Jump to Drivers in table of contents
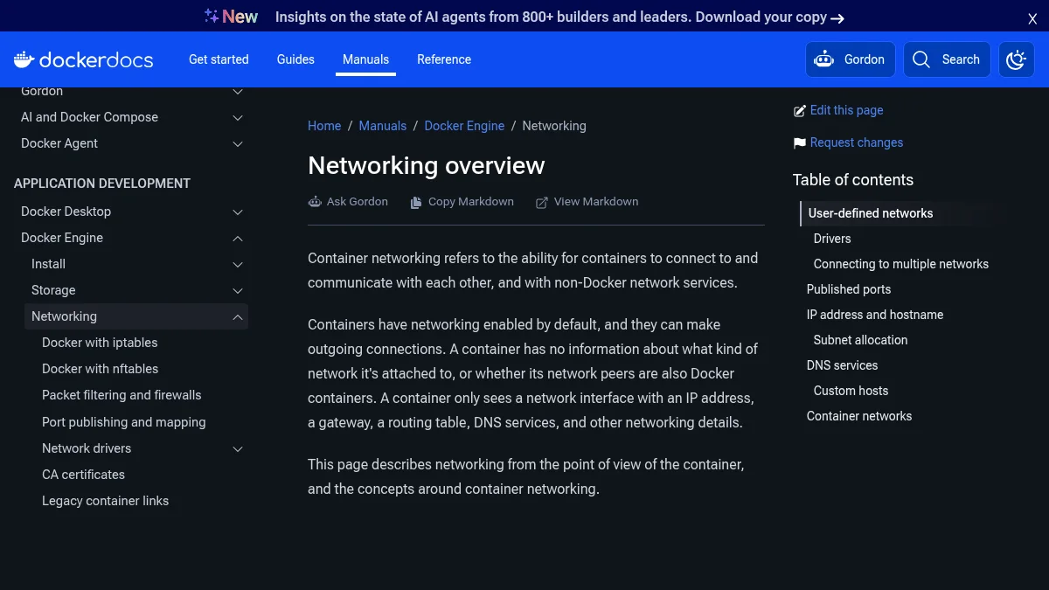1049x590 pixels. point(832,239)
